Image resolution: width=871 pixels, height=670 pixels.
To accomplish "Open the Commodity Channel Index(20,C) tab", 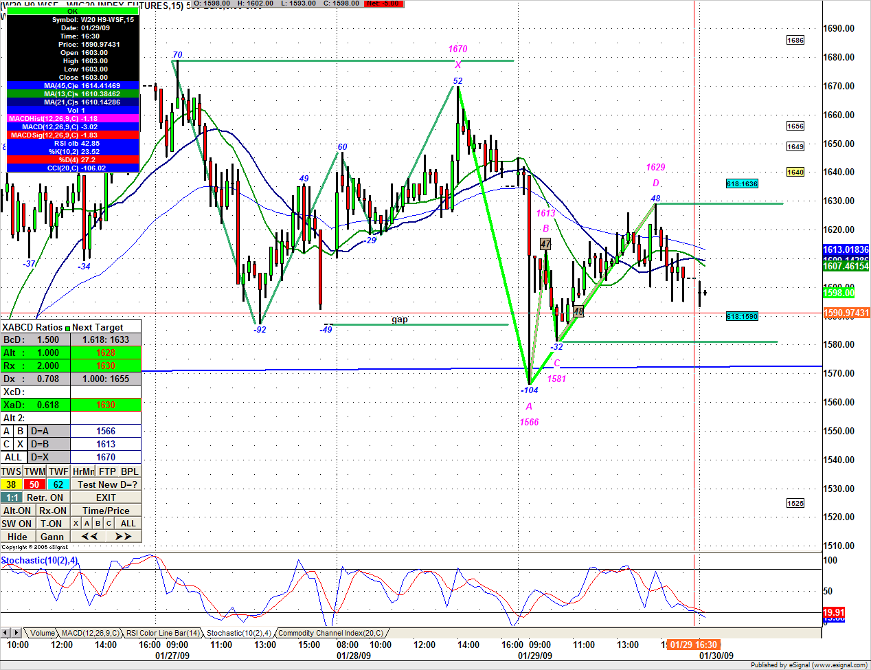I will coord(330,633).
